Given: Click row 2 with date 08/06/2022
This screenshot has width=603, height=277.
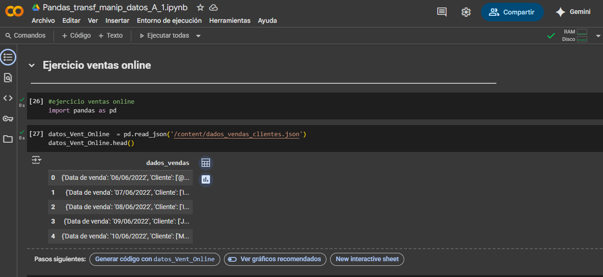Looking at the screenshot, I should (120, 207).
